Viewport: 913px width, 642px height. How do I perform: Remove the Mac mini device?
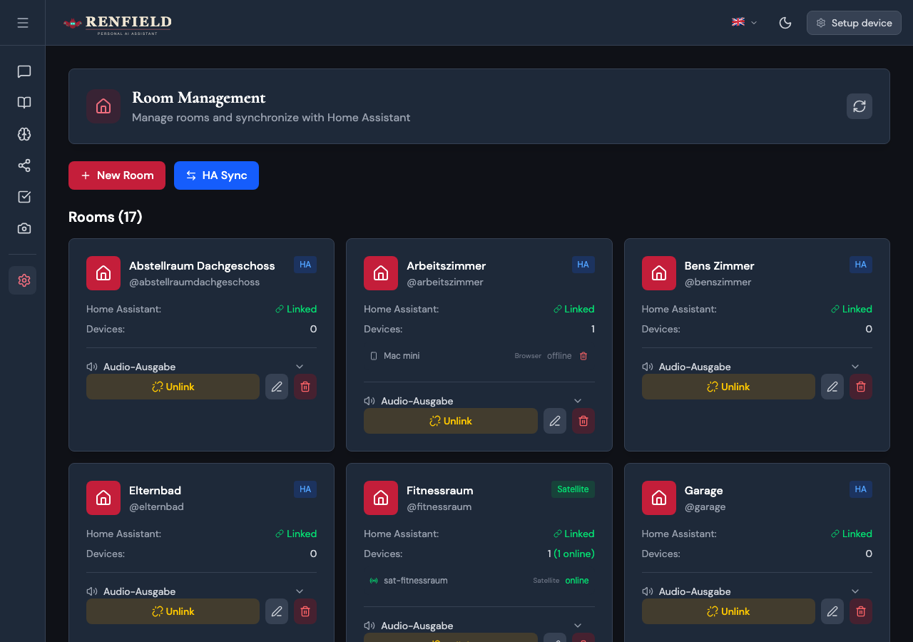(583, 356)
